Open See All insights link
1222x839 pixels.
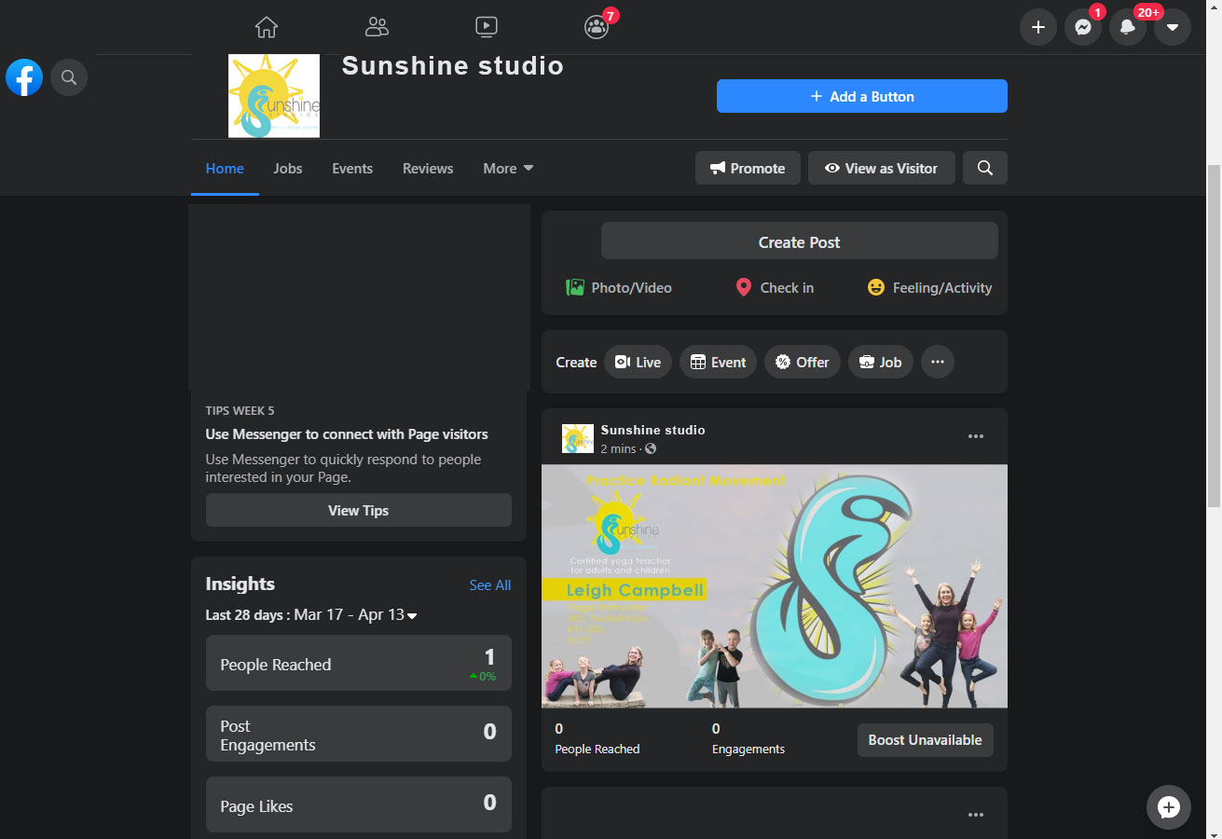click(x=489, y=585)
